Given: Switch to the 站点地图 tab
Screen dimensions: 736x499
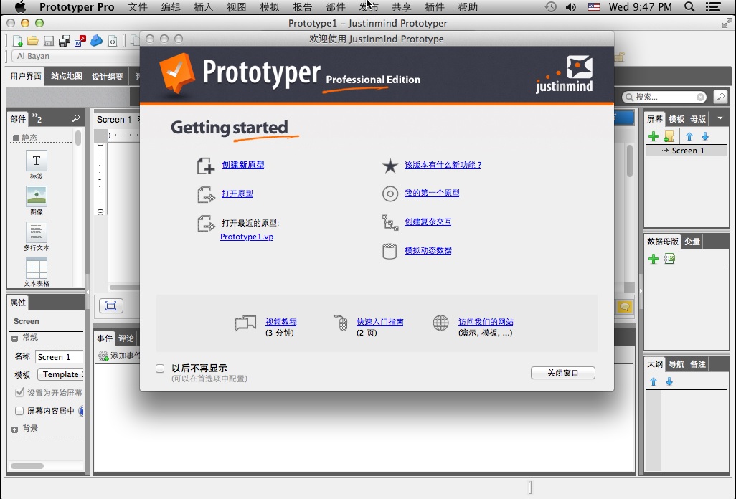Looking at the screenshot, I should [x=66, y=76].
